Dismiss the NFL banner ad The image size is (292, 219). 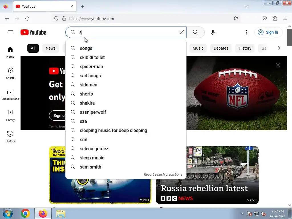click(278, 65)
